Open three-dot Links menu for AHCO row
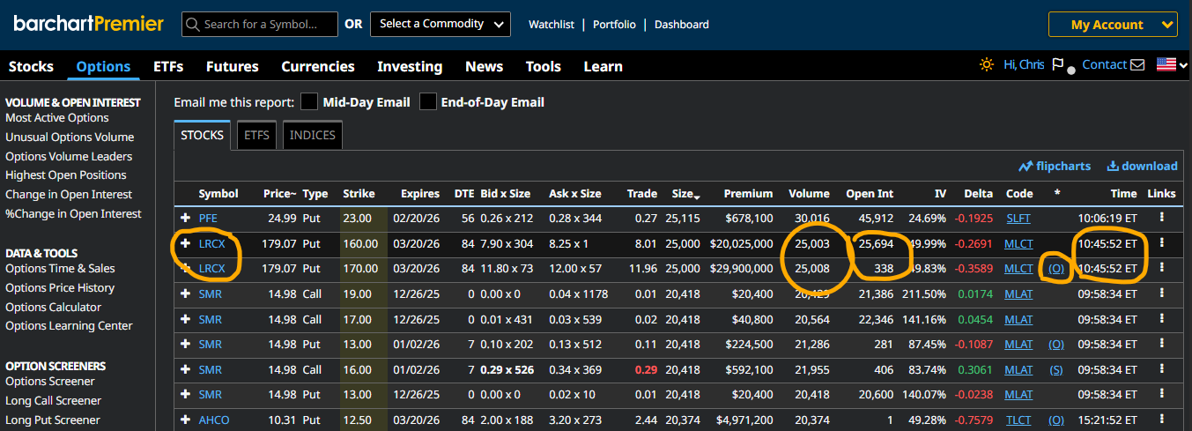This screenshot has width=1192, height=431. pos(1162,420)
